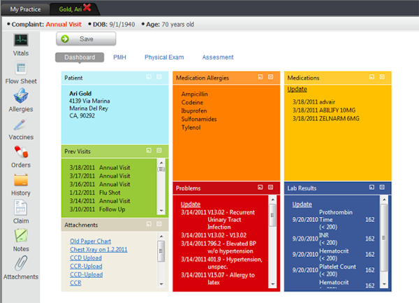Click Update link in Lab Results panel
Viewport: 419px width, 303px height.
click(x=302, y=204)
